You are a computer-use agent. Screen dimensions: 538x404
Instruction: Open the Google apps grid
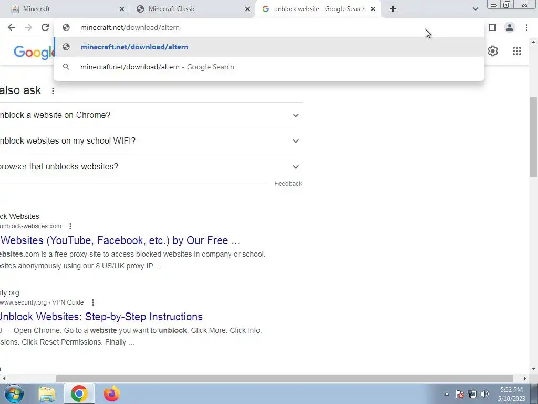(x=517, y=51)
